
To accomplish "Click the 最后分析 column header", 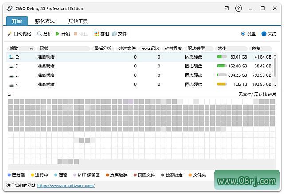I will [103, 48].
